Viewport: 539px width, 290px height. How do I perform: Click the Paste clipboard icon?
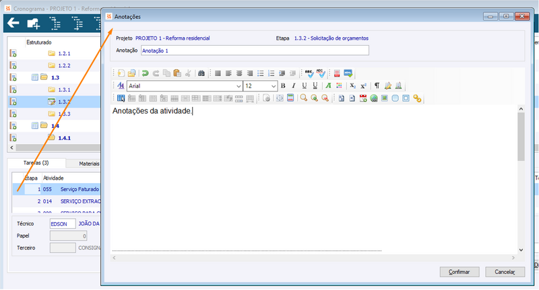(177, 73)
